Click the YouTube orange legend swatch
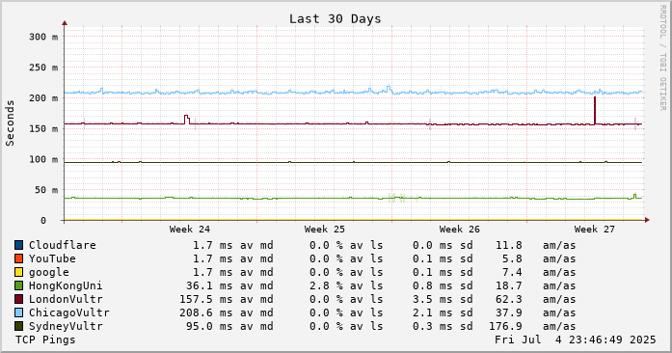 (x=19, y=258)
